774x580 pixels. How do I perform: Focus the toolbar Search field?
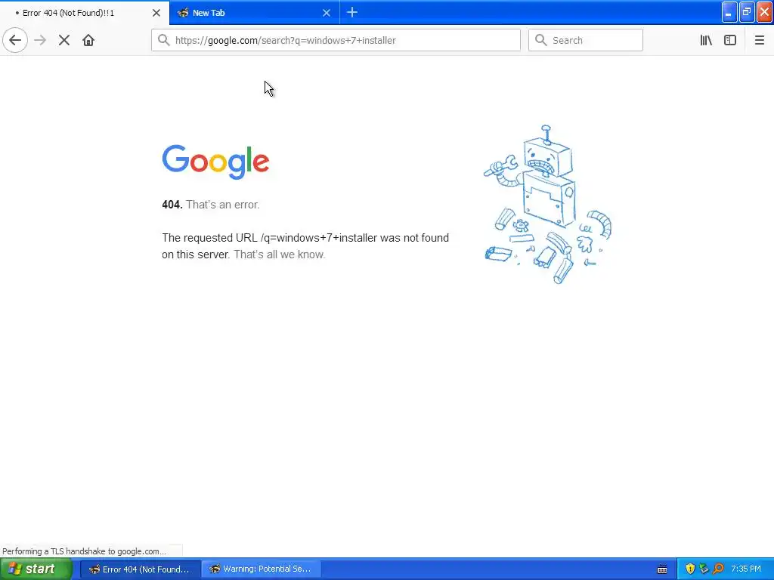coord(586,40)
